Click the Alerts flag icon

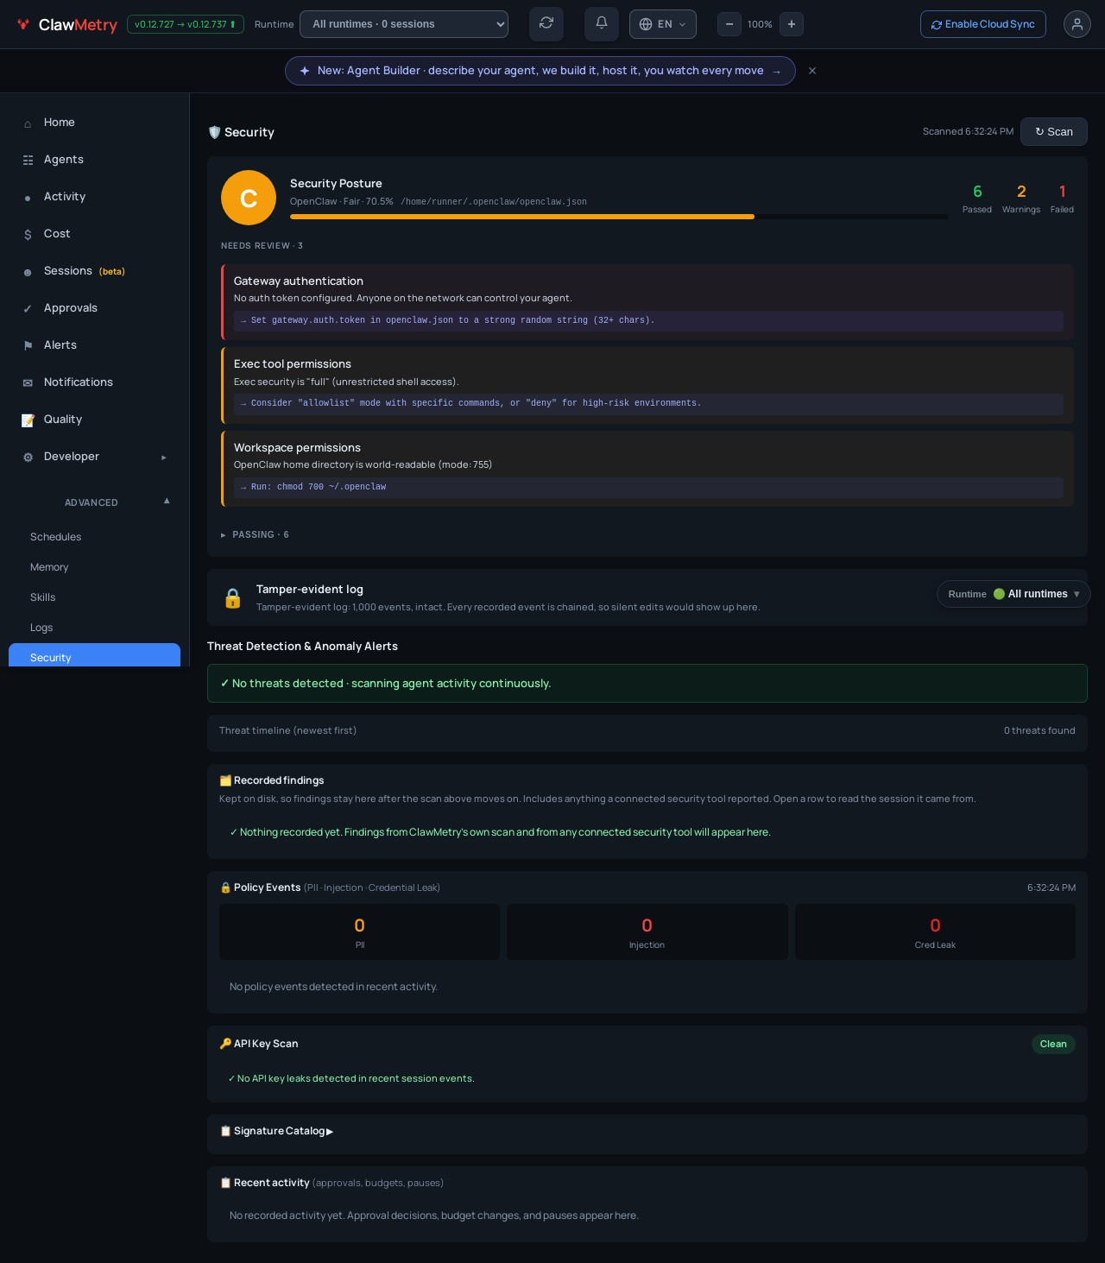point(28,346)
